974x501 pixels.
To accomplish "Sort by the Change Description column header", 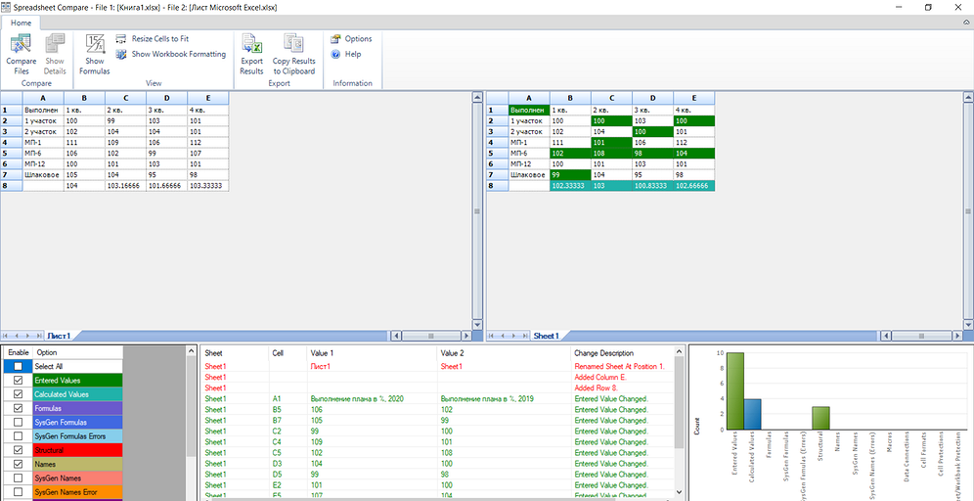I will pos(604,352).
